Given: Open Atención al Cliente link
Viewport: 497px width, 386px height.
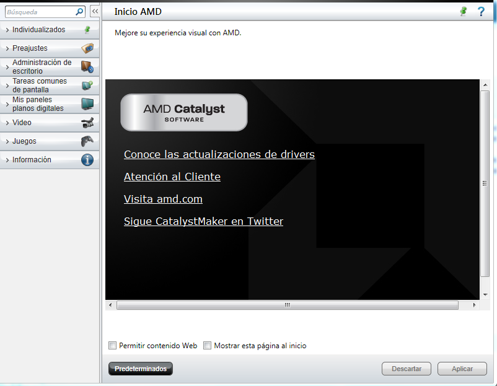Looking at the screenshot, I should [172, 177].
